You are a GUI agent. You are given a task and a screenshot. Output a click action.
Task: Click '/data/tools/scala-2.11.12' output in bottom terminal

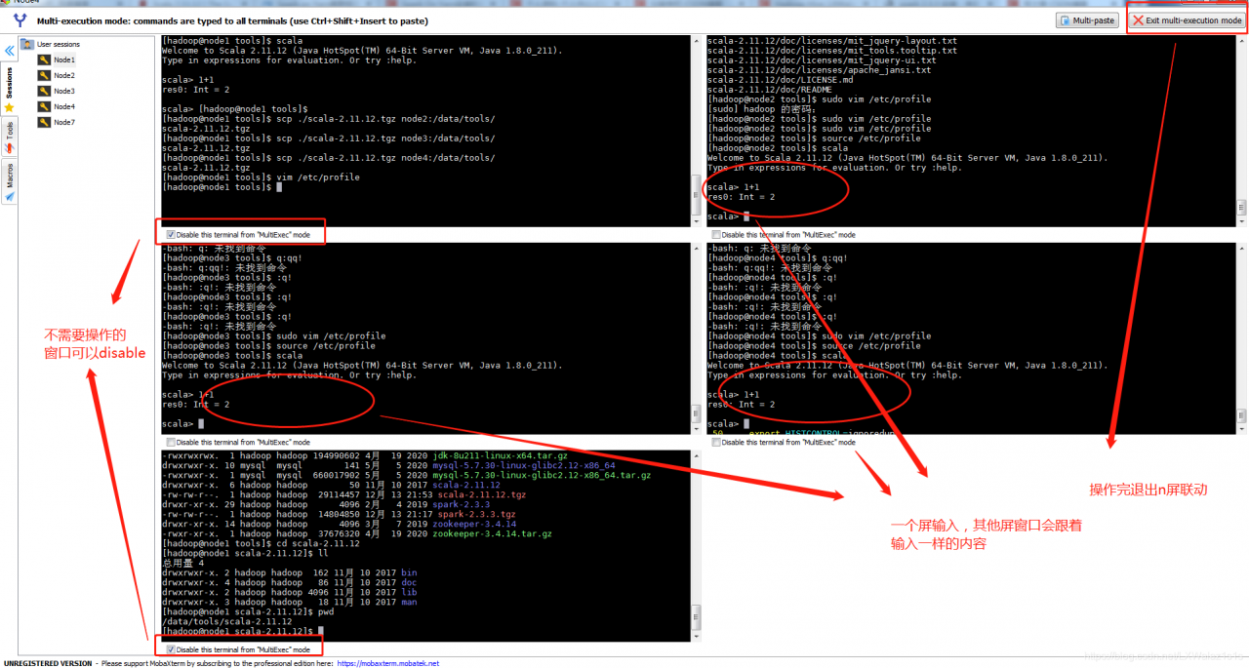pos(227,622)
